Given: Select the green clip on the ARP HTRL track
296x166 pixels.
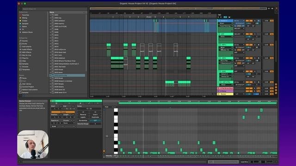Looking at the screenshot, I should point(170,82).
